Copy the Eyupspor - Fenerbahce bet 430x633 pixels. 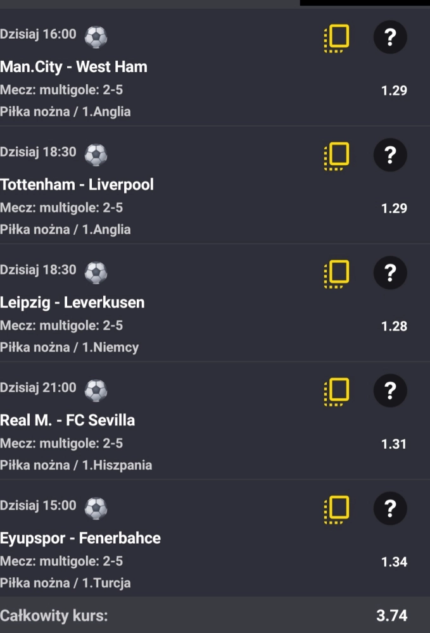336,509
